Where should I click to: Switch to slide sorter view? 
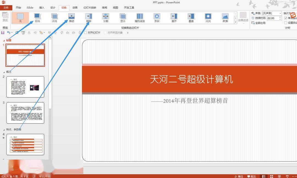(x=271, y=176)
